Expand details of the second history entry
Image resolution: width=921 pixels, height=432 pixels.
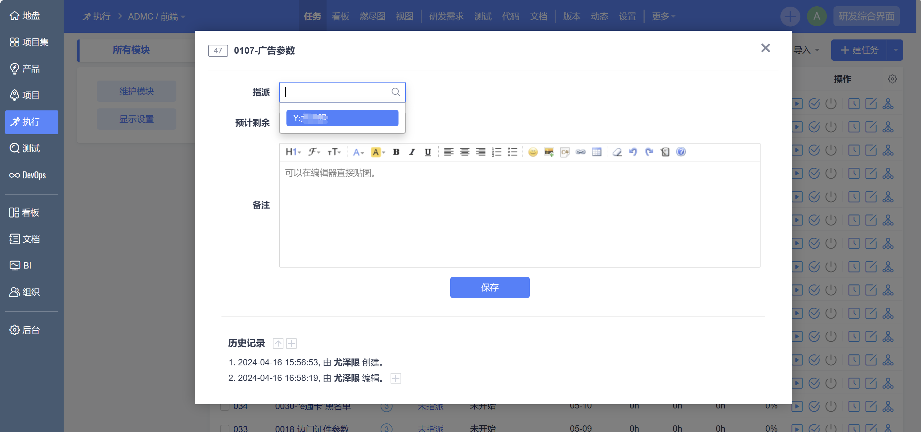pos(396,378)
